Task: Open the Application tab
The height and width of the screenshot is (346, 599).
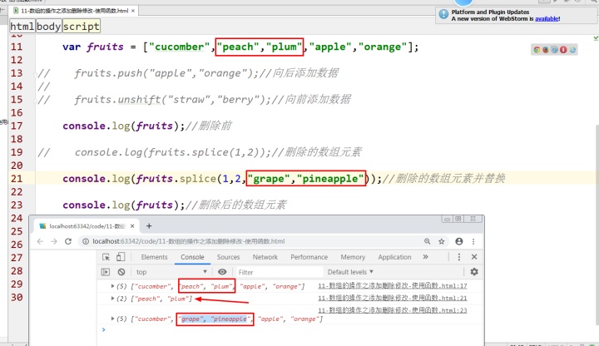Action: 394,257
